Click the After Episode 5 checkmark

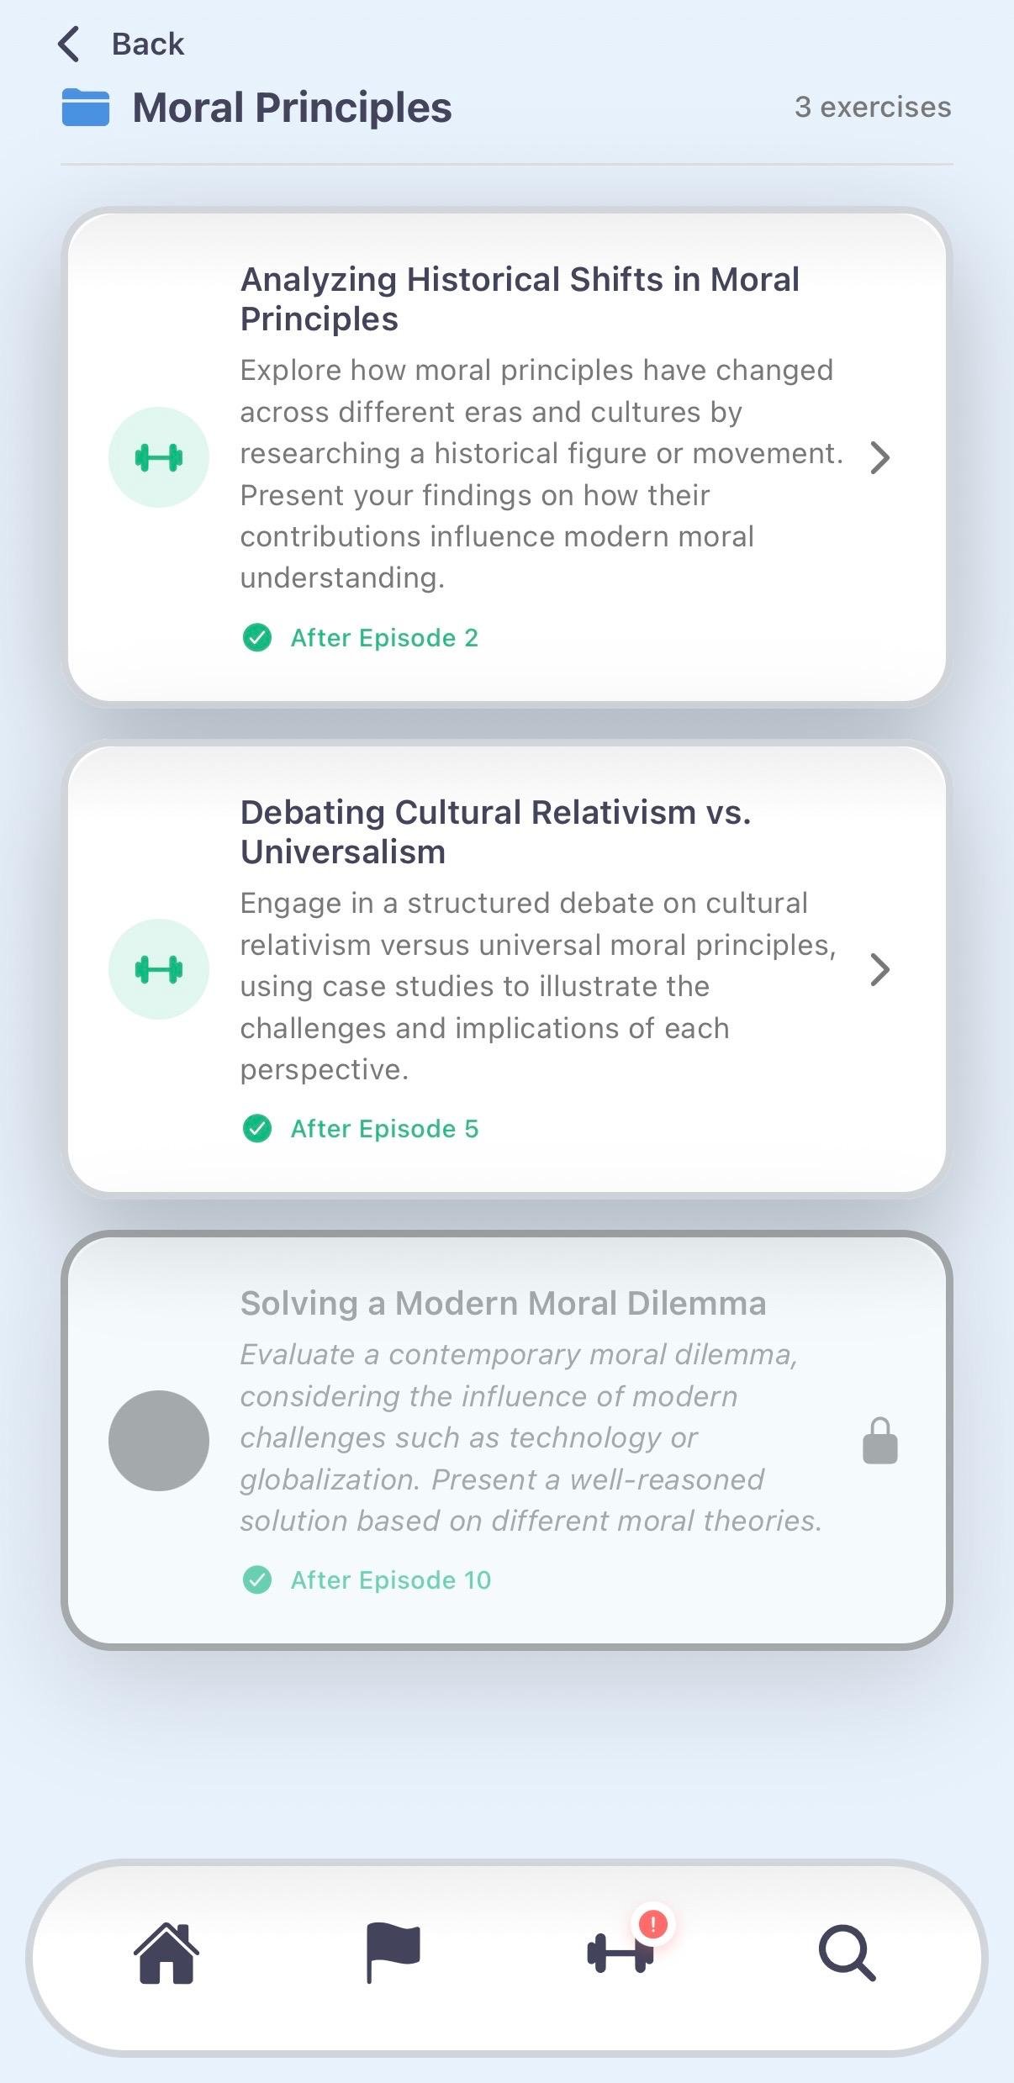point(257,1129)
